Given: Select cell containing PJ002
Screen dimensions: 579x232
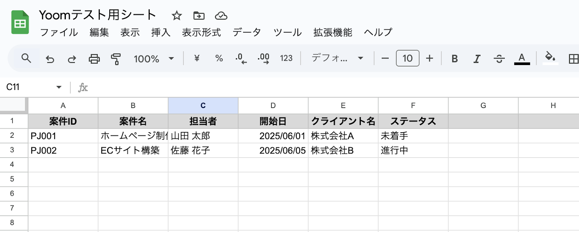Looking at the screenshot, I should pyautogui.click(x=63, y=150).
